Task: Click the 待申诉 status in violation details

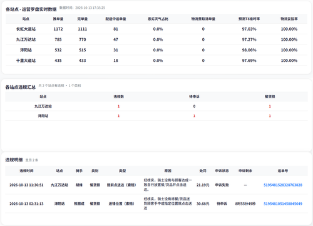Action: (222, 203)
